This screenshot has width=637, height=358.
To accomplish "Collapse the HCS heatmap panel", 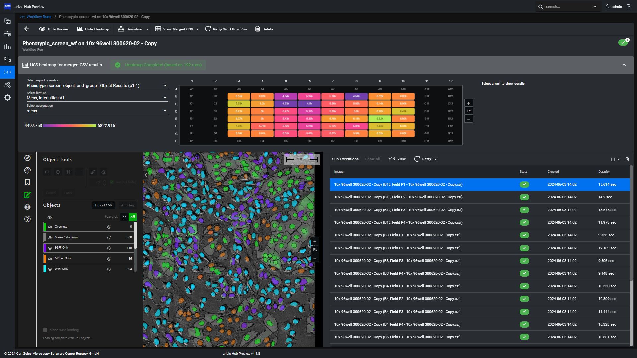I will pos(624,65).
